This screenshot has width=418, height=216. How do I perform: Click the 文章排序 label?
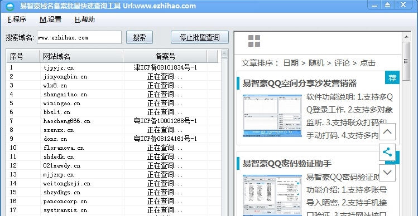(x=260, y=63)
